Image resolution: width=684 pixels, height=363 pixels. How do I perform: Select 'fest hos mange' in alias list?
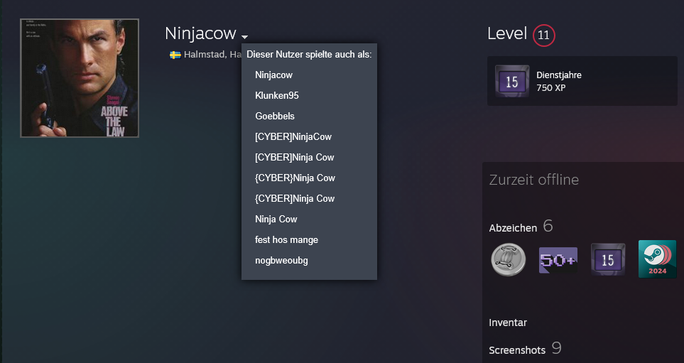286,239
